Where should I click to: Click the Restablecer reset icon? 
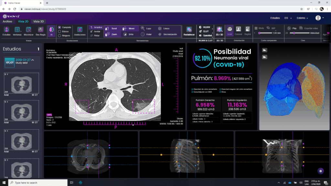tap(189, 30)
